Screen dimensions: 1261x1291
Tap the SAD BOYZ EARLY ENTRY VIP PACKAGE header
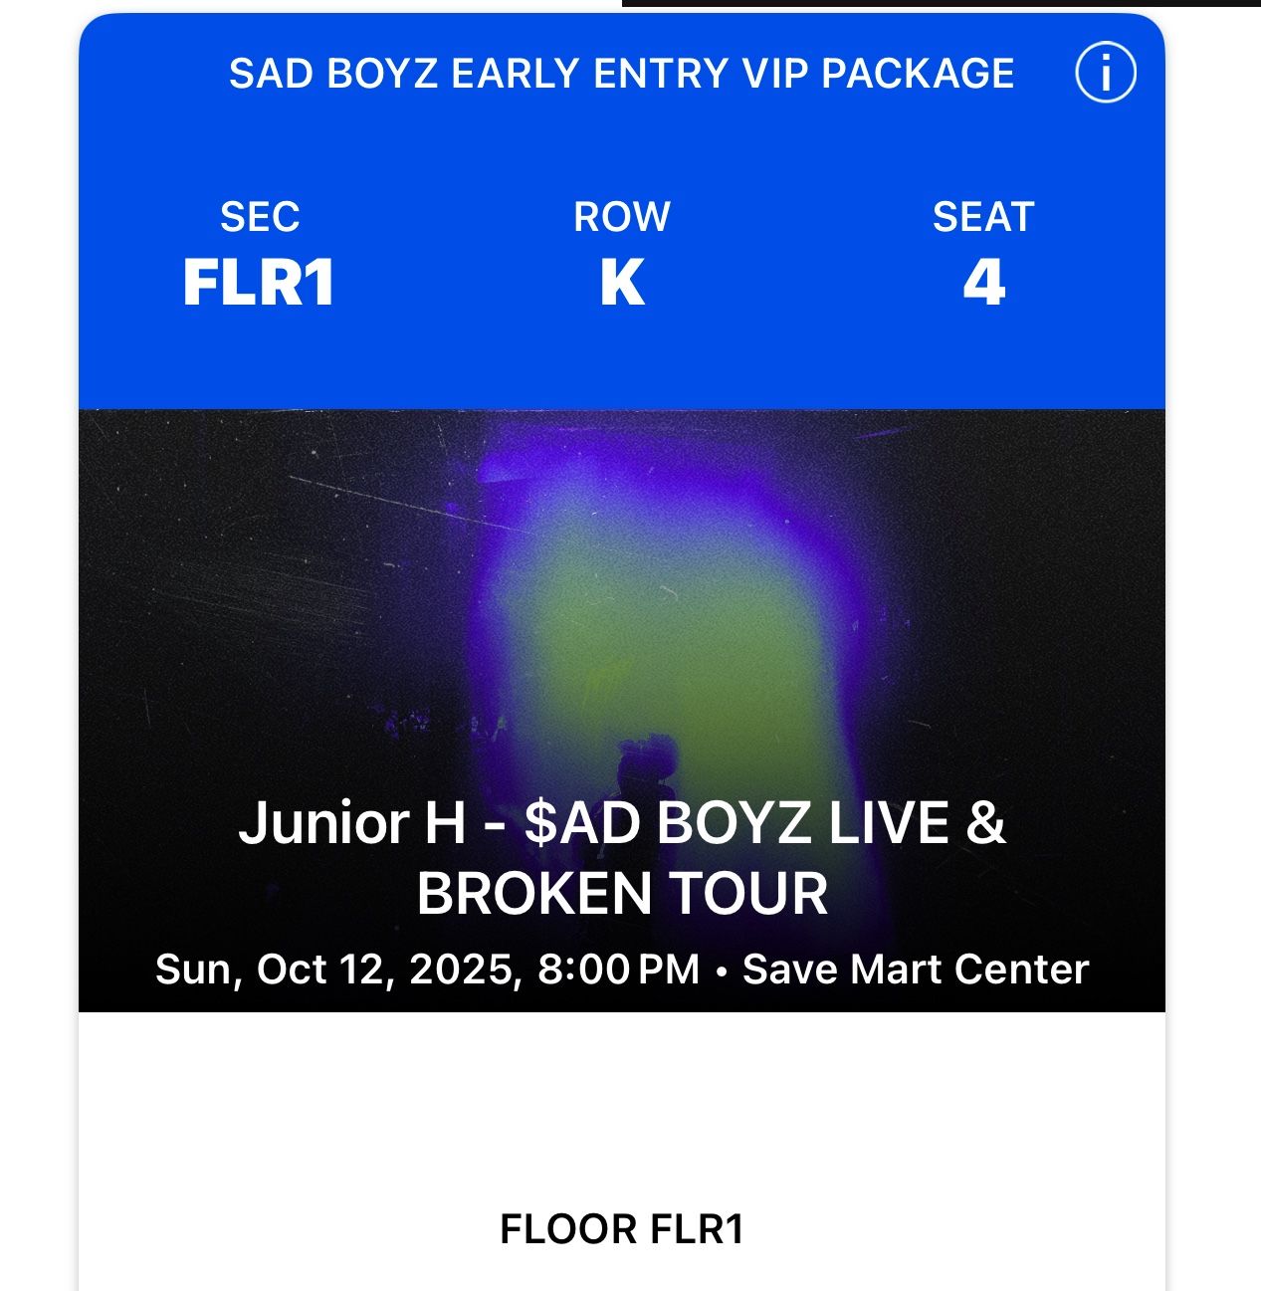[621, 74]
